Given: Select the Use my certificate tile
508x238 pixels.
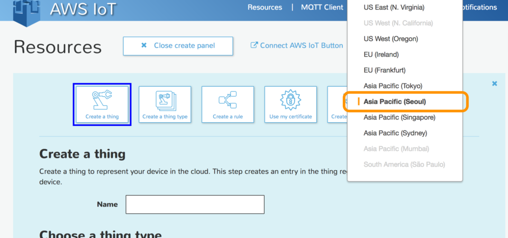Looking at the screenshot, I should pyautogui.click(x=291, y=104).
